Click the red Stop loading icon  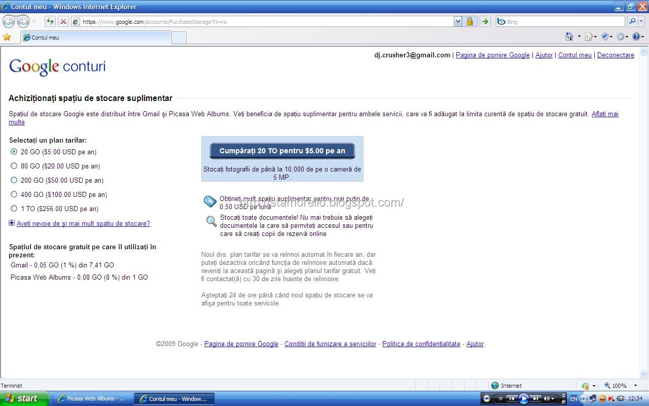63,21
